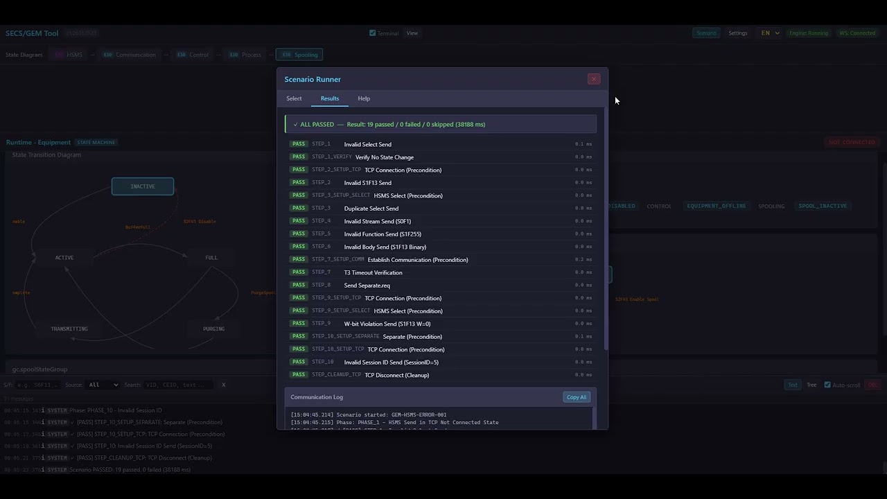Click the Scenario started log line
Screen dimensions: 887x499
click(369, 414)
